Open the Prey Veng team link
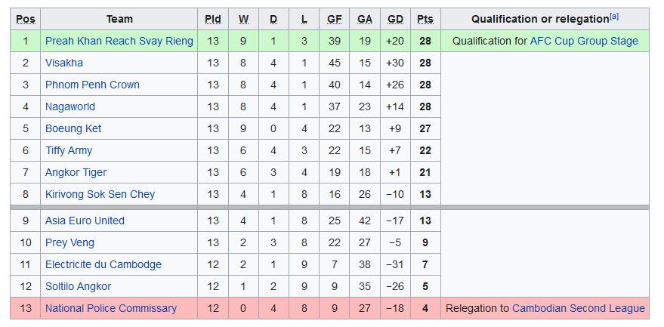 click(x=69, y=242)
